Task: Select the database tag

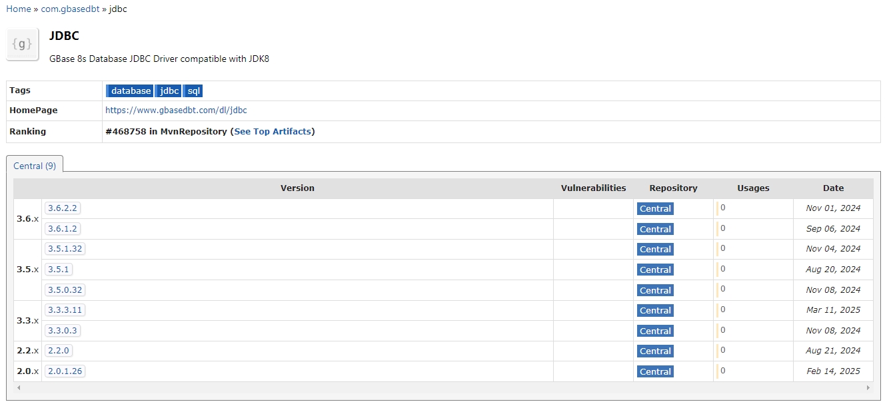Action: click(130, 91)
